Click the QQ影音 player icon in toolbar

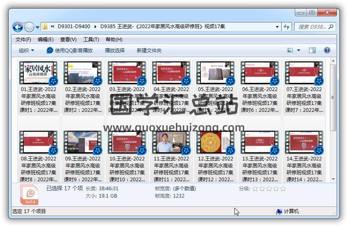50,50
